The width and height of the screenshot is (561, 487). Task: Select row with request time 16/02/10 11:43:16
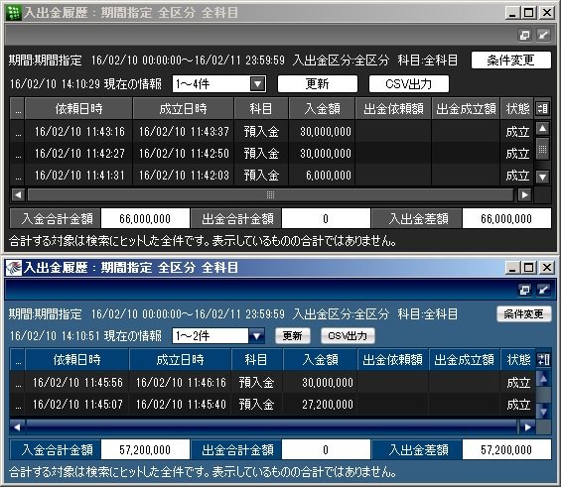(x=272, y=132)
